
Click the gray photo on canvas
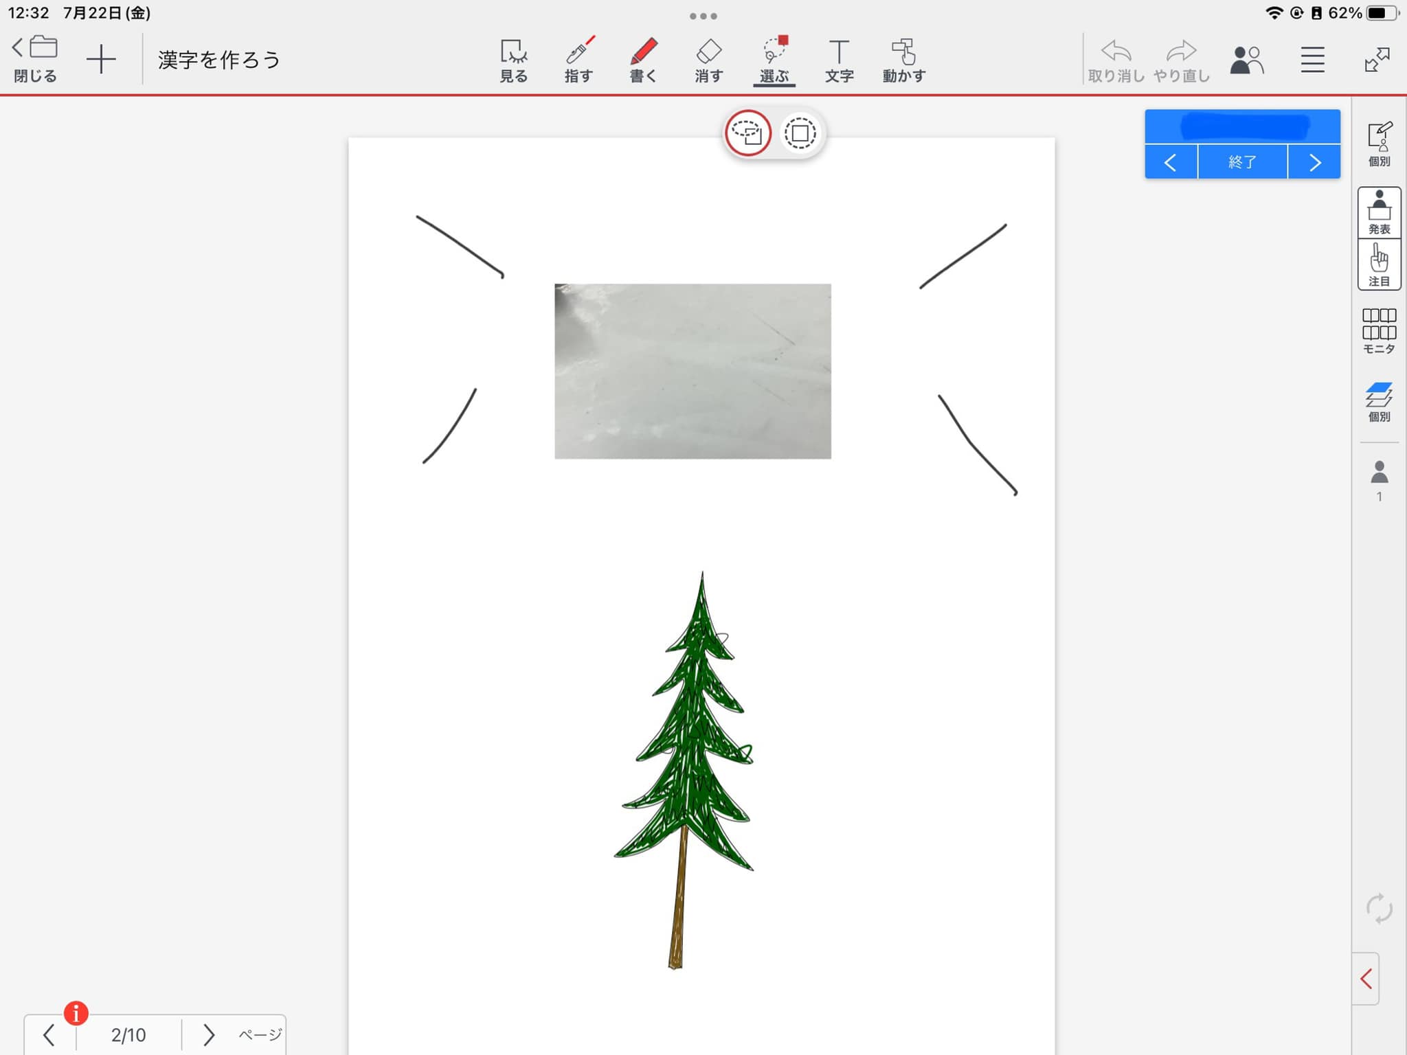[693, 371]
